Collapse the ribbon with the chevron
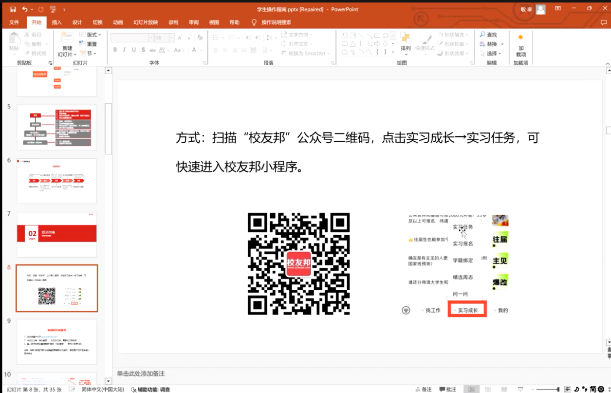Image resolution: width=611 pixels, height=393 pixels. pos(607,63)
